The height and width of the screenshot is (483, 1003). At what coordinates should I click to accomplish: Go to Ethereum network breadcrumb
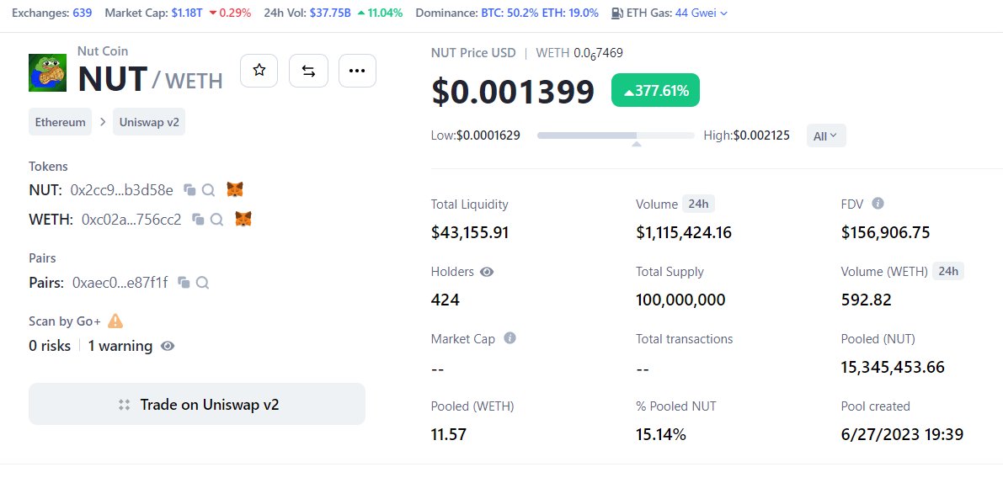[60, 122]
